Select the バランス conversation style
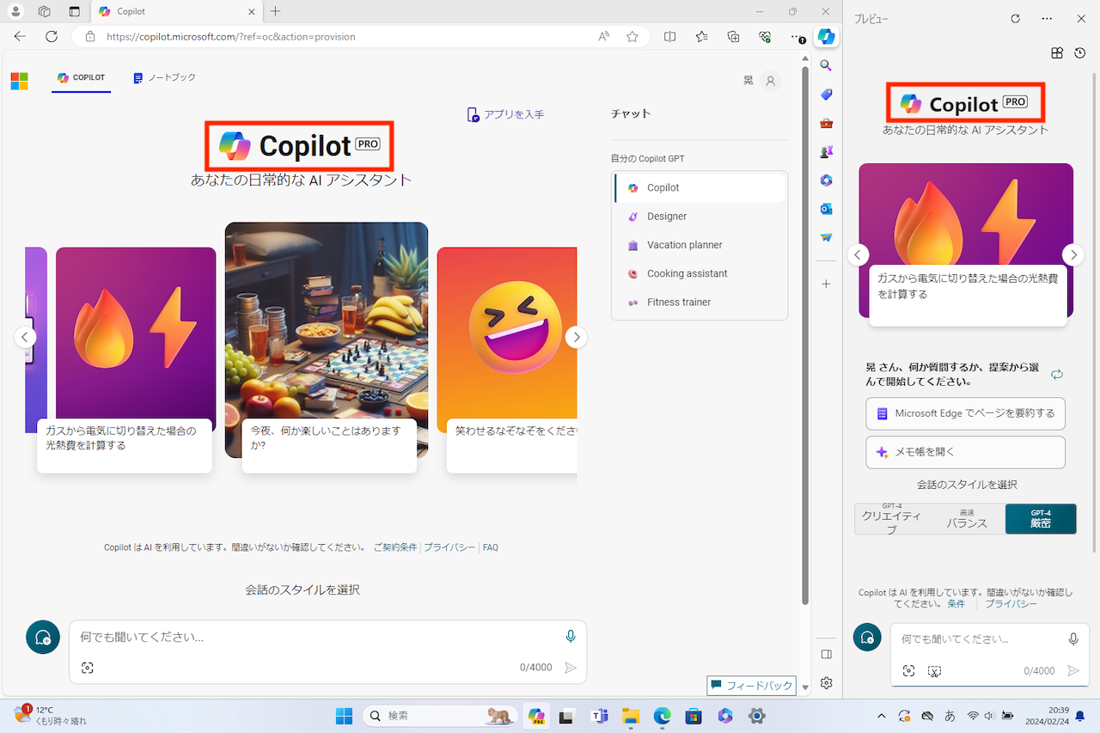Viewport: 1100px width, 733px height. click(x=967, y=519)
